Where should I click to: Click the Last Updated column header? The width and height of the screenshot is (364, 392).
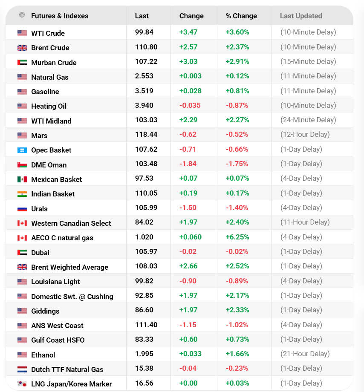pyautogui.click(x=301, y=16)
